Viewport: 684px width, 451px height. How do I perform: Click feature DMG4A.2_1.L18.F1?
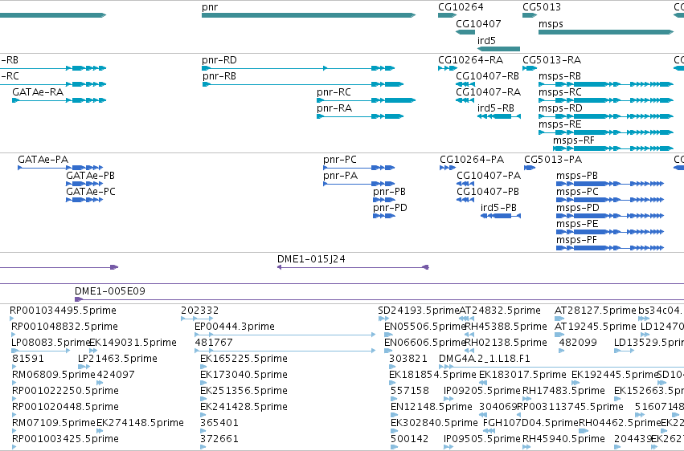[x=485, y=359]
